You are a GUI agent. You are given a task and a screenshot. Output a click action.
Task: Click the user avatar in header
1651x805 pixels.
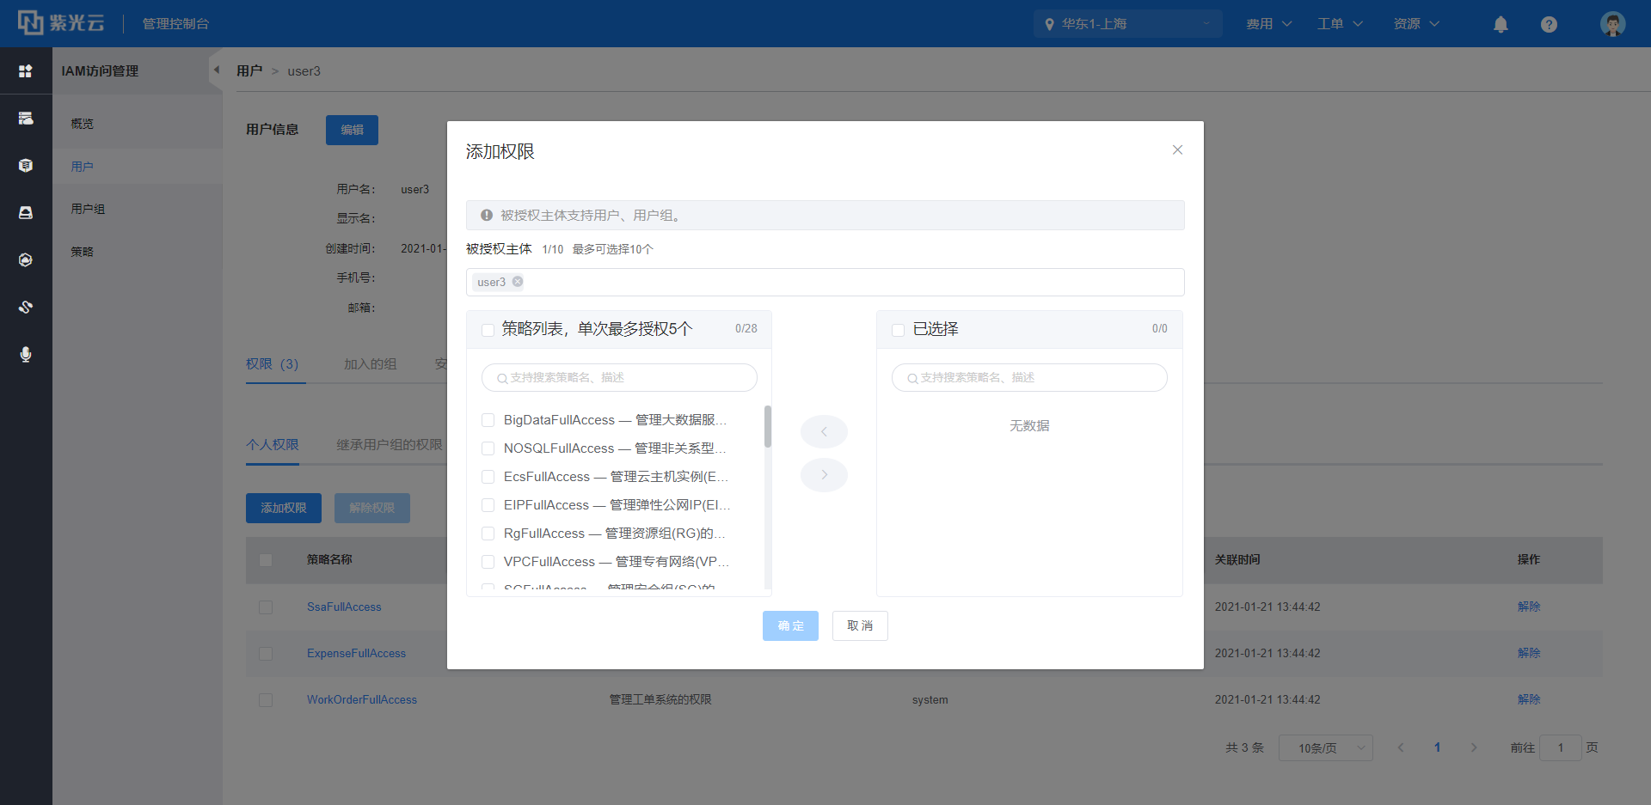point(1612,24)
